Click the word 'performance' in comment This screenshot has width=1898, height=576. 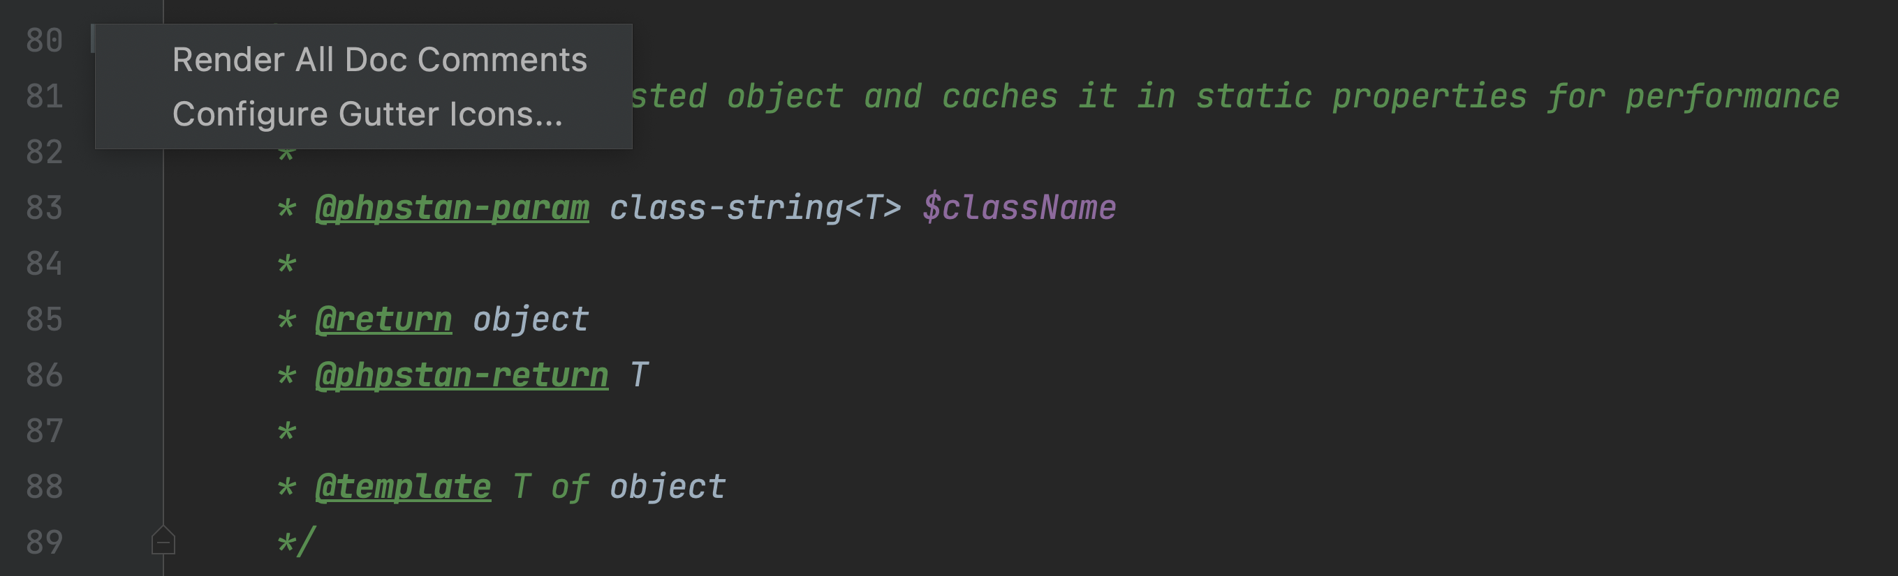[1733, 96]
